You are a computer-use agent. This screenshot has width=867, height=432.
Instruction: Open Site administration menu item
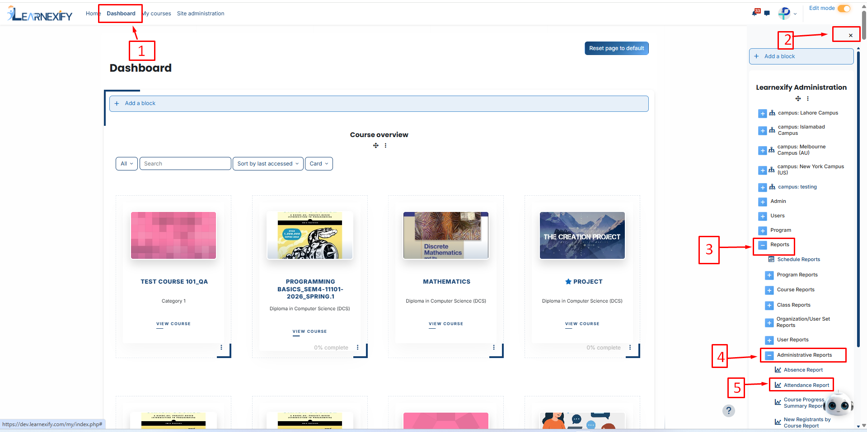point(201,14)
